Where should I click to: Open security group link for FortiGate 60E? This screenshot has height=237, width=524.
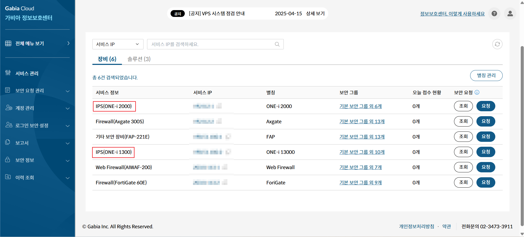pos(360,182)
